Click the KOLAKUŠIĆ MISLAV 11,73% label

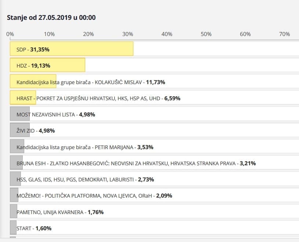[x=91, y=82]
